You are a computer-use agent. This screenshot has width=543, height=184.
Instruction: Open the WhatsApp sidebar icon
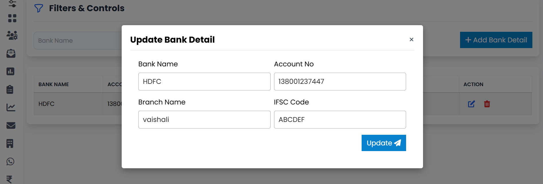click(10, 161)
